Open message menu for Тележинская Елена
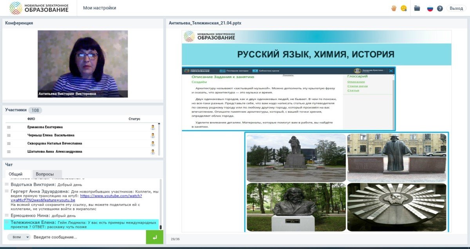Screen dimensions: 470x249 (7, 222)
